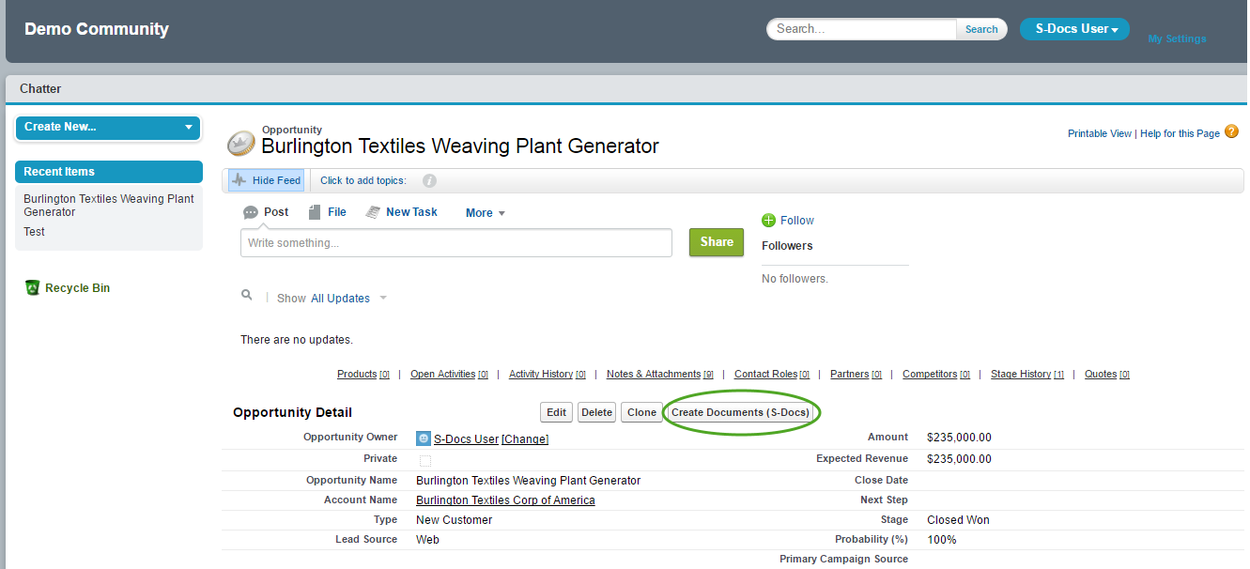Click the Search button in header

(x=981, y=29)
